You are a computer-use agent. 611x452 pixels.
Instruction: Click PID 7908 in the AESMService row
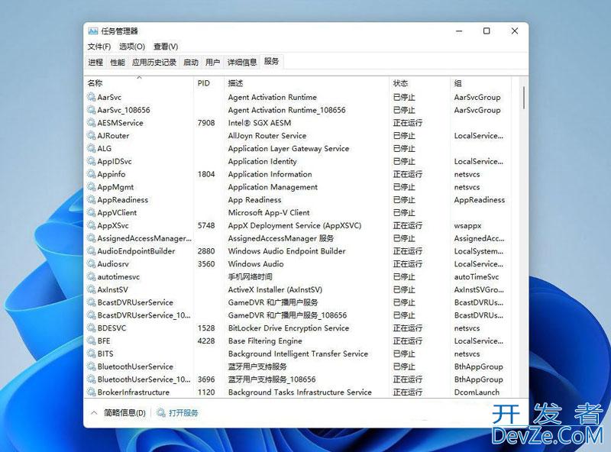pyautogui.click(x=206, y=123)
